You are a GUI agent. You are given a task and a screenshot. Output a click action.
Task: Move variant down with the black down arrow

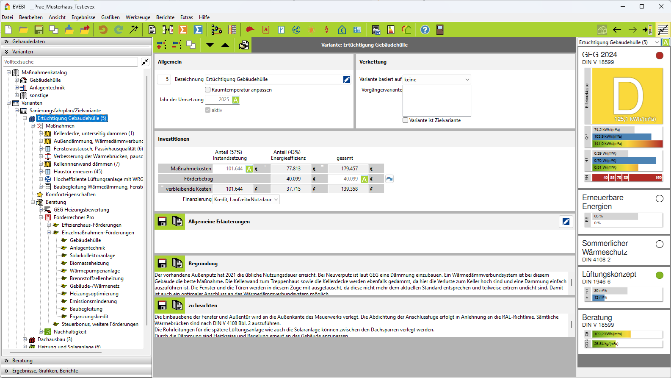click(x=210, y=45)
